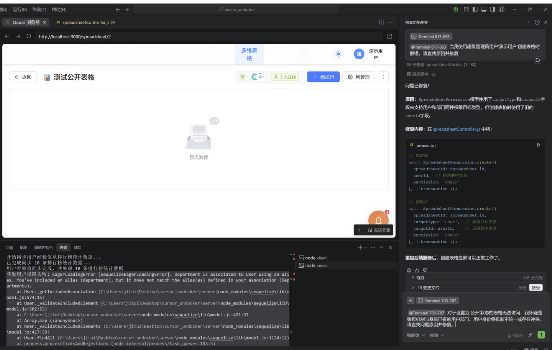Open the 智能体 mode dropdown

tap(416, 335)
